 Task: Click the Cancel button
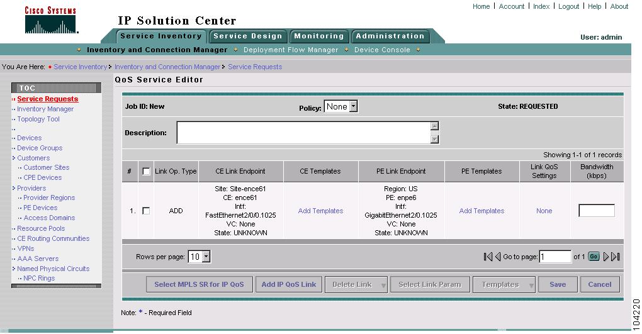click(x=600, y=284)
